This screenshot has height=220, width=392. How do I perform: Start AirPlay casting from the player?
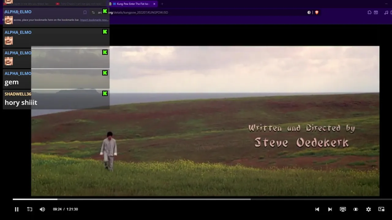coord(343,209)
